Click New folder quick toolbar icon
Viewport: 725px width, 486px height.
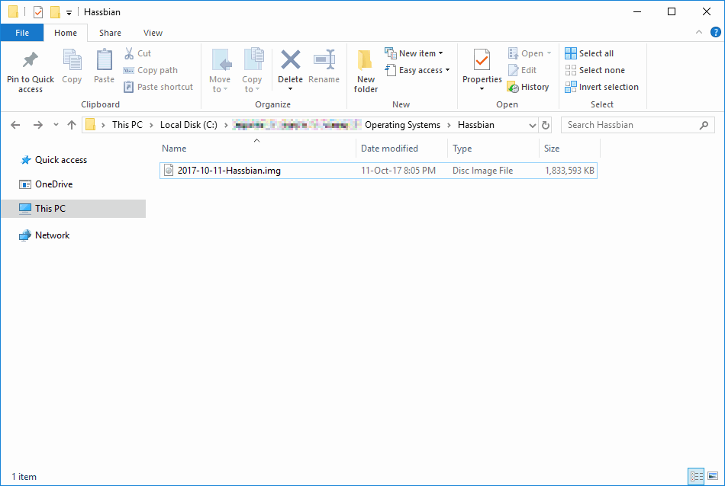55,12
